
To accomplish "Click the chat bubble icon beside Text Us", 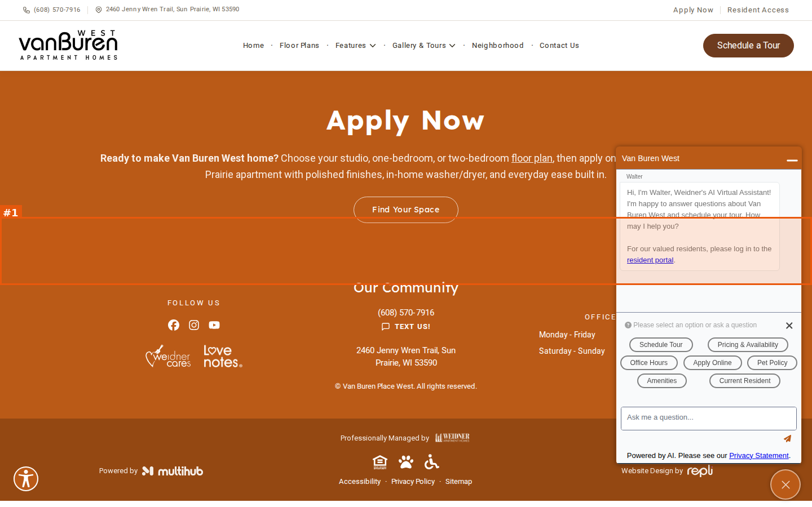I will coord(386,327).
